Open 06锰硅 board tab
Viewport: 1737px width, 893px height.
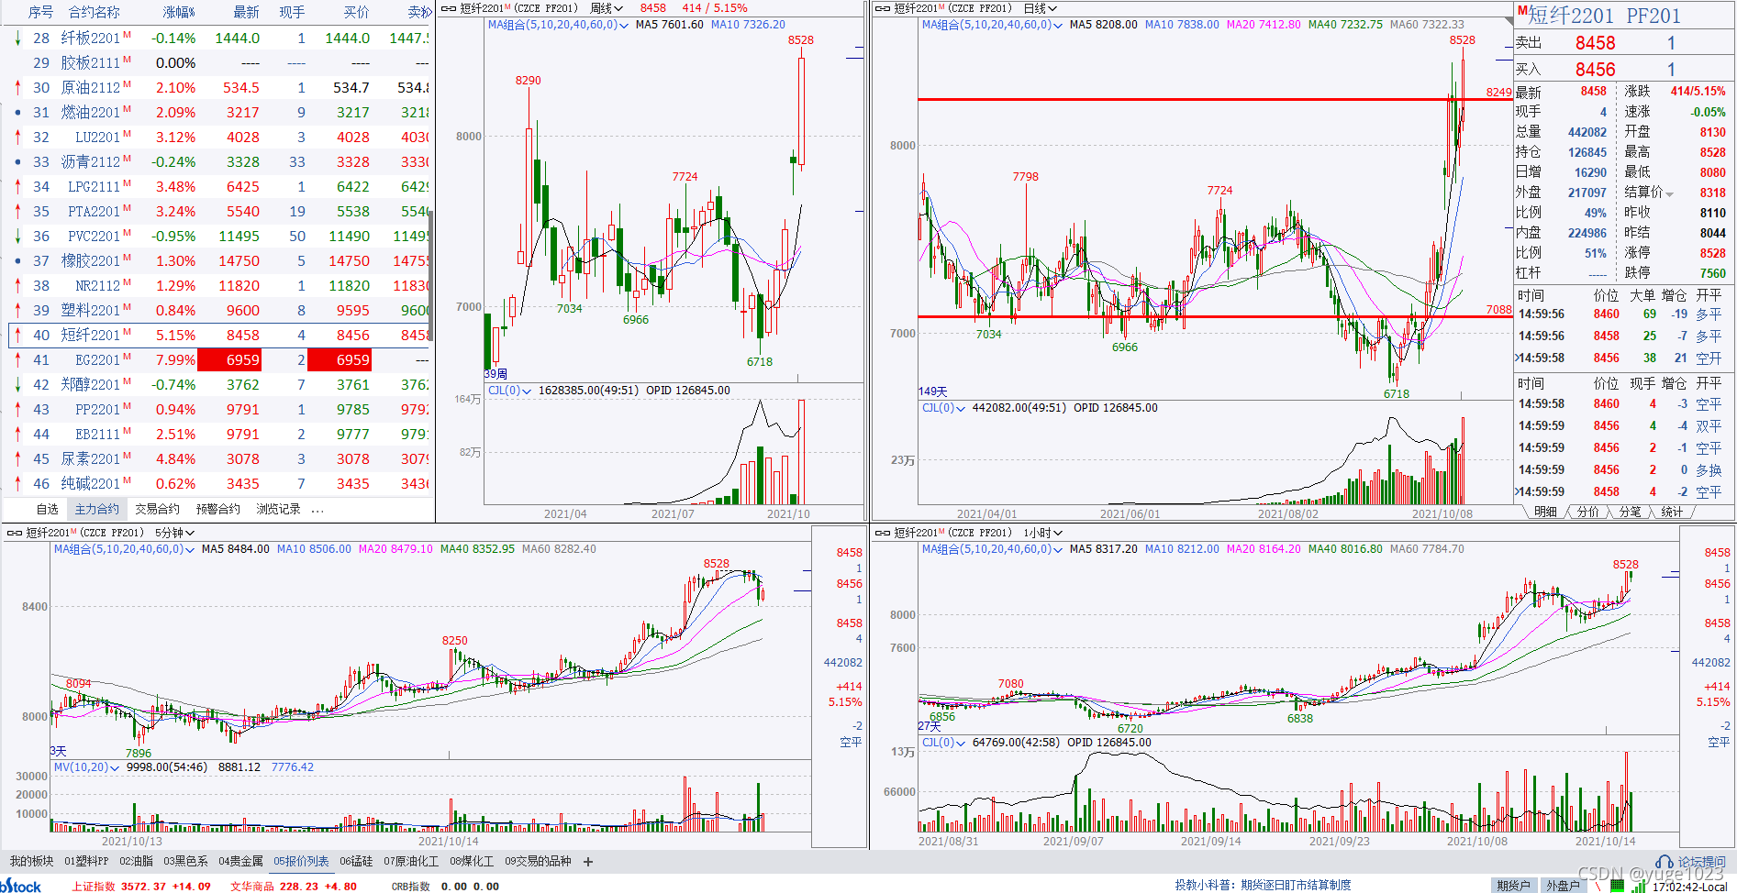[x=356, y=862]
